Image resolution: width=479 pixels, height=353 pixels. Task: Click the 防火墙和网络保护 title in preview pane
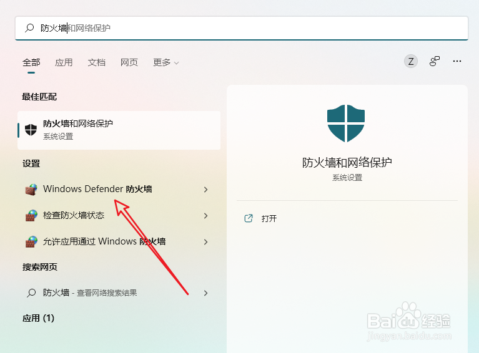pos(347,162)
